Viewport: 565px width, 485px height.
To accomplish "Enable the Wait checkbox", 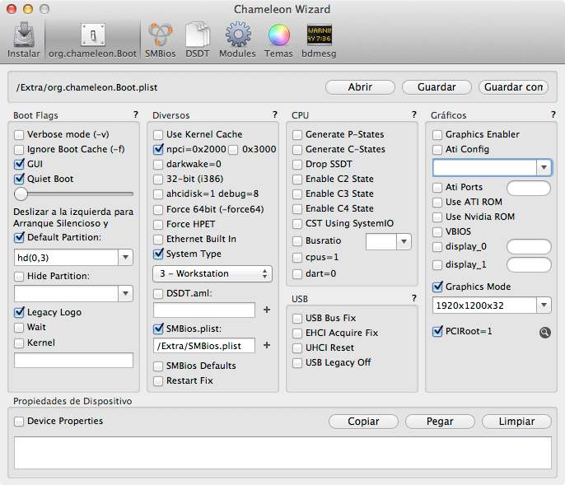I will click(19, 328).
